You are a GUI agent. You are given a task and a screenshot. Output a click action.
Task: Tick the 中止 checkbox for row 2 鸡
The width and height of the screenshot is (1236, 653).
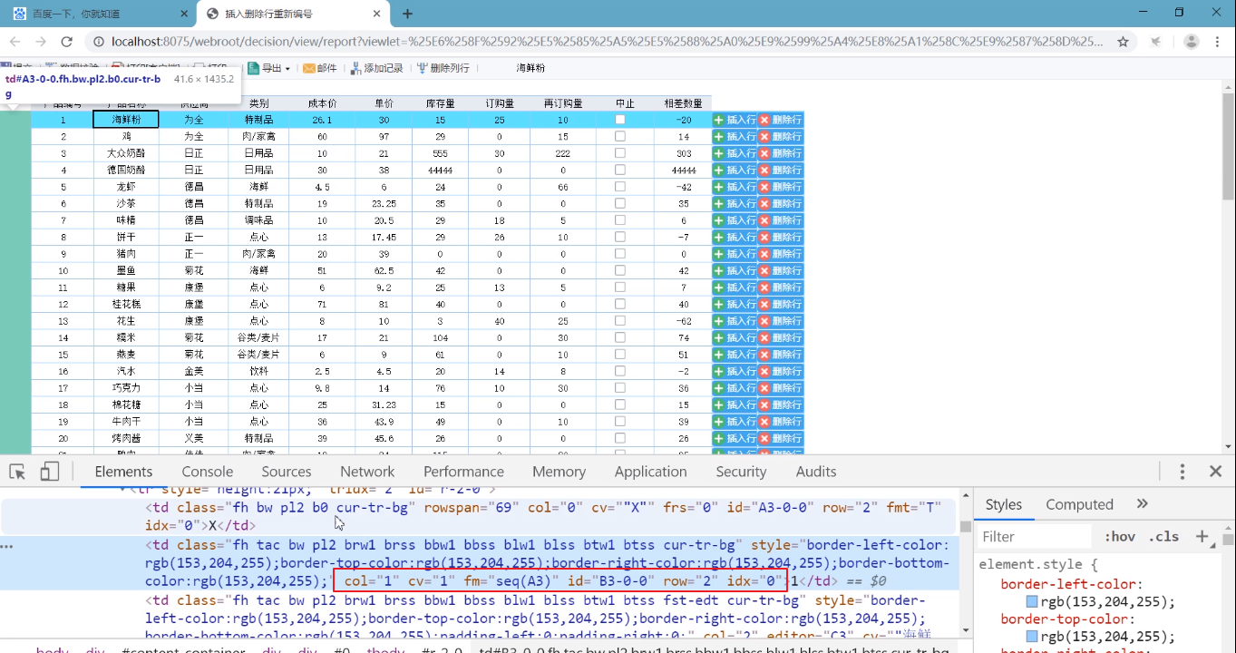620,136
